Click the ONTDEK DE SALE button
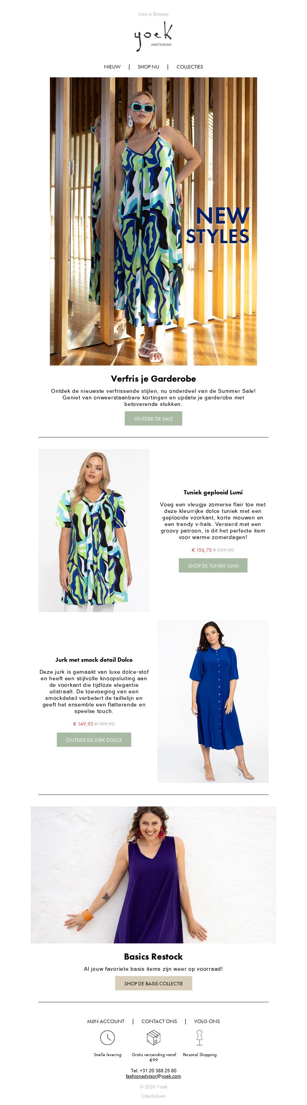 click(x=153, y=418)
